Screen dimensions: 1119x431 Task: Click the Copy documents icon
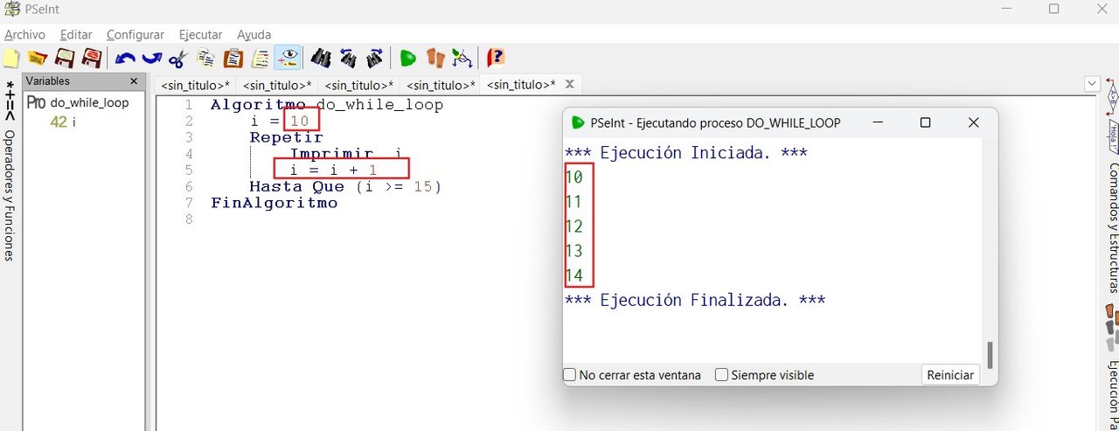(x=206, y=59)
